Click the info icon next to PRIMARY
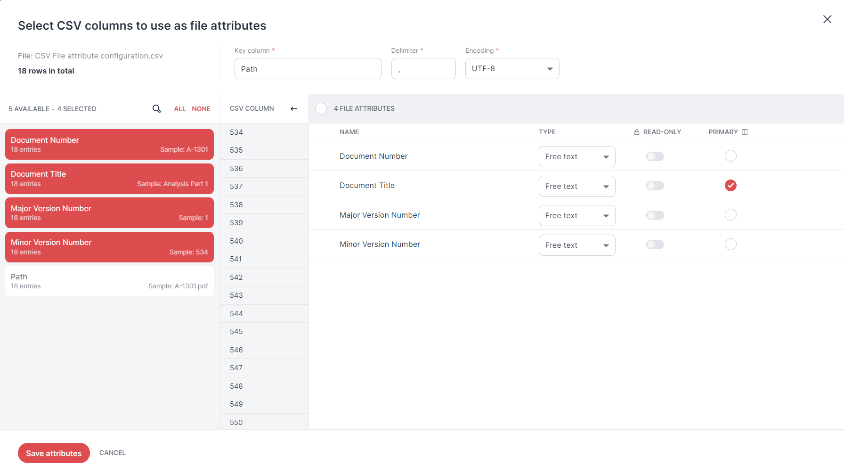 click(745, 132)
